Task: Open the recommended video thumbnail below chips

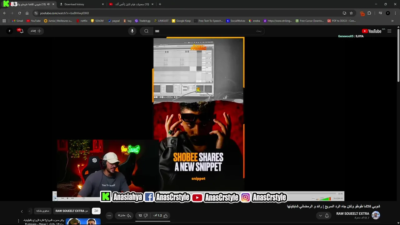Action: click(83, 222)
